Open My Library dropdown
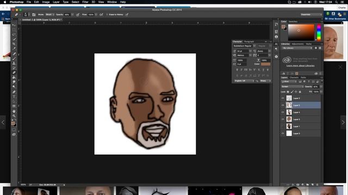Viewport: 348px width, 195px height. click(297, 48)
